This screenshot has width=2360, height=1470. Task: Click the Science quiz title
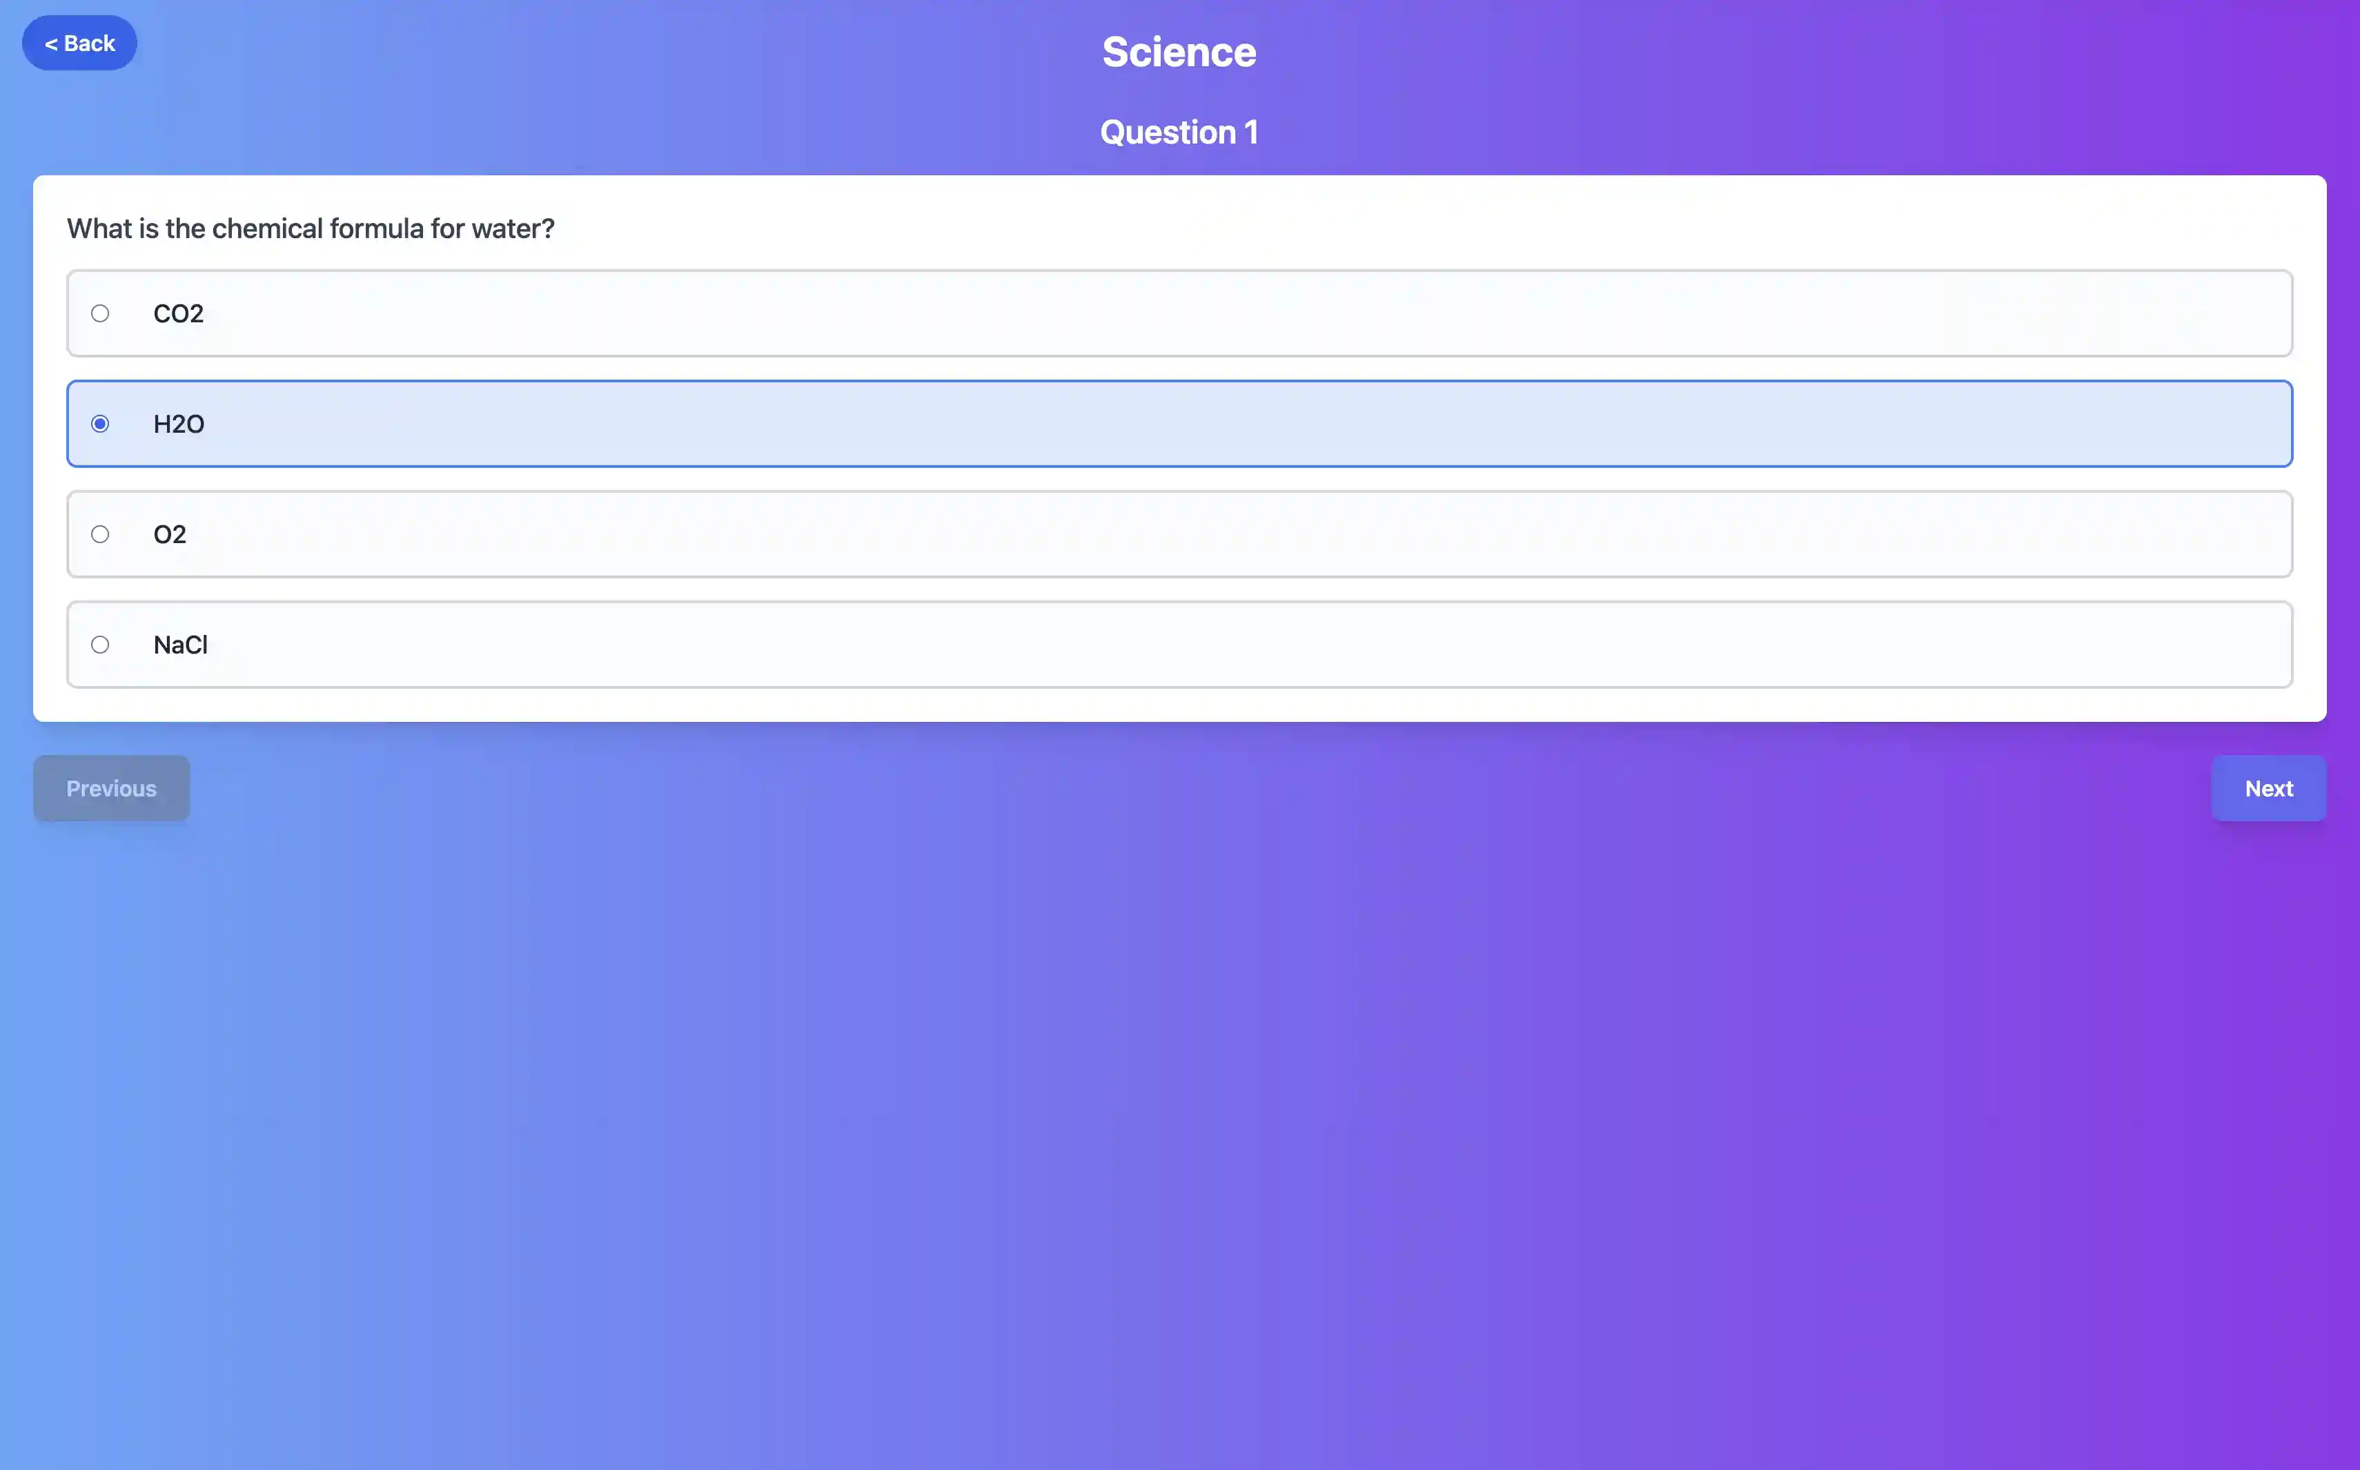point(1179,50)
